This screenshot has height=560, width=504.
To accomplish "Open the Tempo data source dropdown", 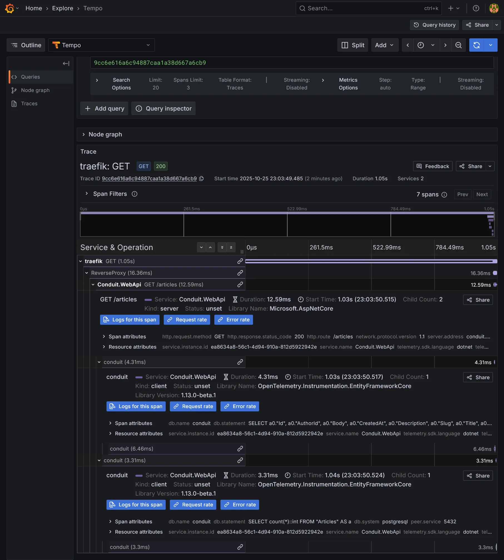I will pos(101,45).
